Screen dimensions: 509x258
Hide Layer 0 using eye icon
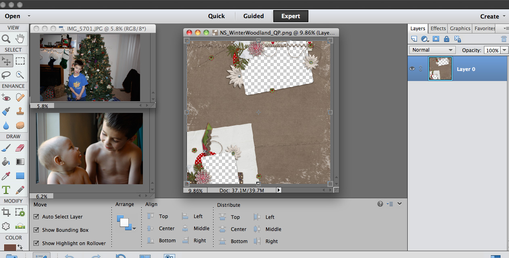click(x=412, y=69)
